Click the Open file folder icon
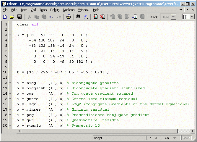Image resolution: width=197 pixels, height=142 pixels. point(12,17)
